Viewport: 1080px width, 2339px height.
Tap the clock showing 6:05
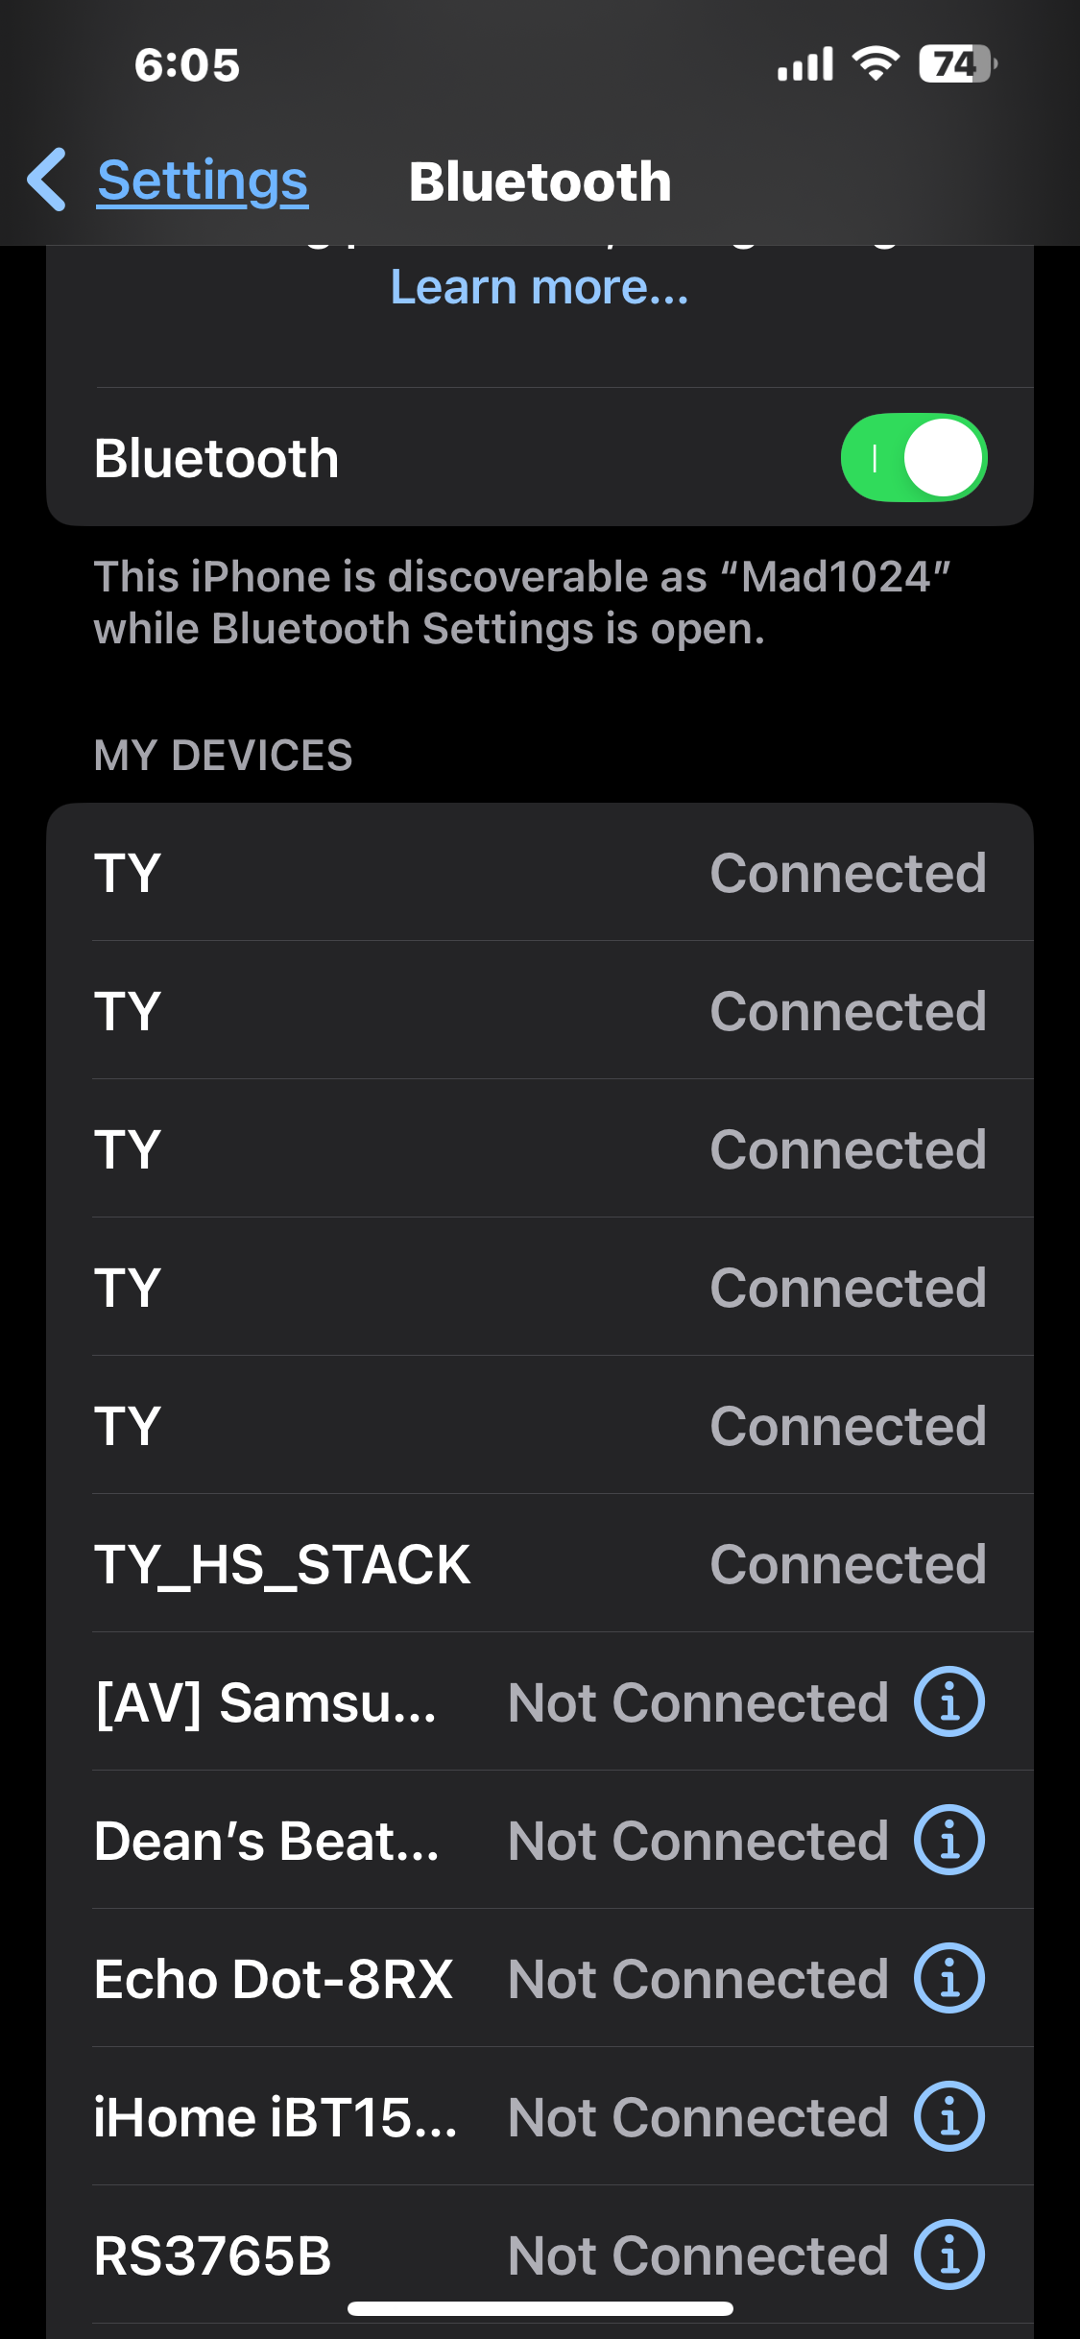point(187,65)
